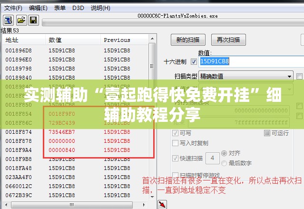Click the 数值 input field with 15D91CB8
The width and height of the screenshot is (304, 209).
click(x=251, y=61)
